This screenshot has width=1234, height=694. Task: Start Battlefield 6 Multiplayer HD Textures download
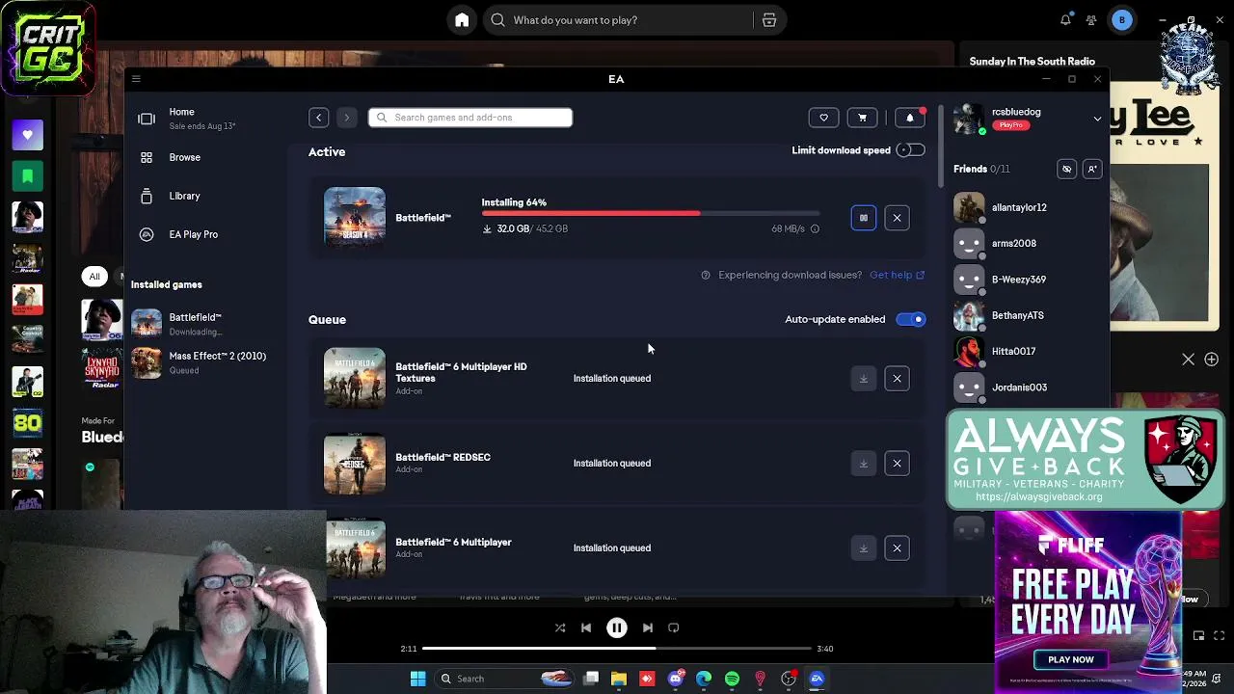tap(864, 379)
